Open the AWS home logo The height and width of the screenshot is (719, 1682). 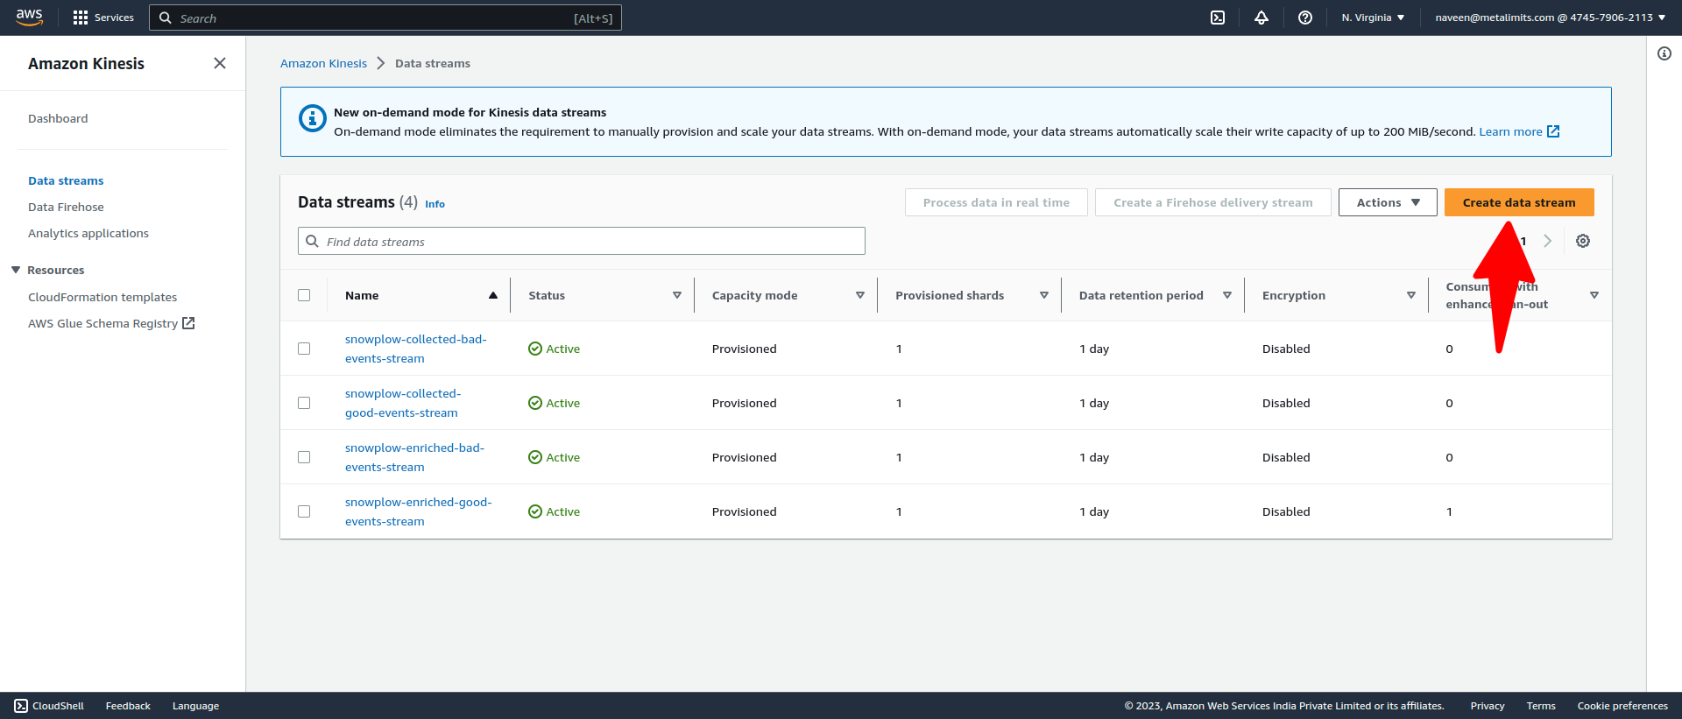(30, 18)
